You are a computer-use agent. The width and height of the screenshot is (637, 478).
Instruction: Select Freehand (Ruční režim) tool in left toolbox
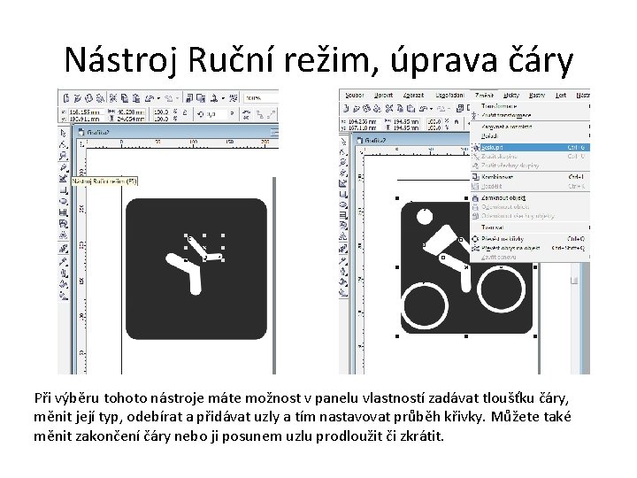[x=64, y=167]
